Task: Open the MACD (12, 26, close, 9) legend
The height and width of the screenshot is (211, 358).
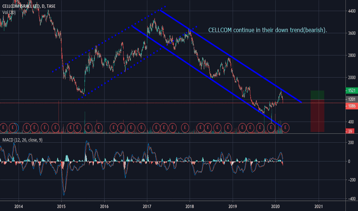Action: click(x=22, y=140)
